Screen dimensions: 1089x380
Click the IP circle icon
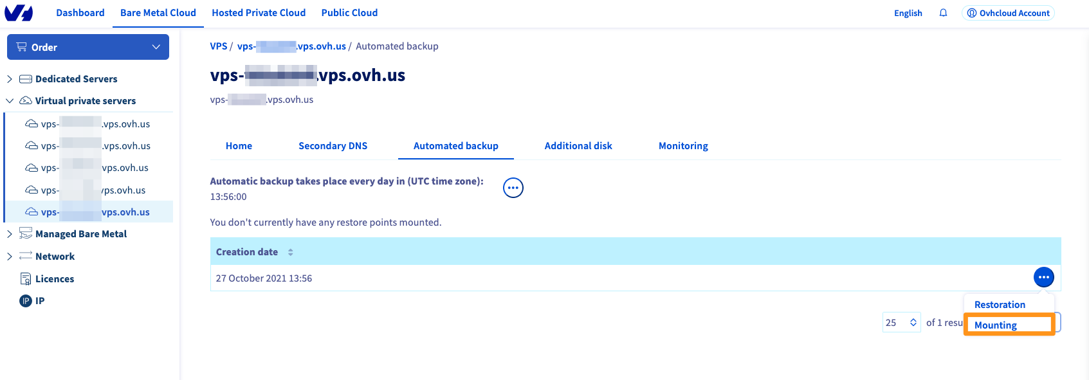coord(26,301)
